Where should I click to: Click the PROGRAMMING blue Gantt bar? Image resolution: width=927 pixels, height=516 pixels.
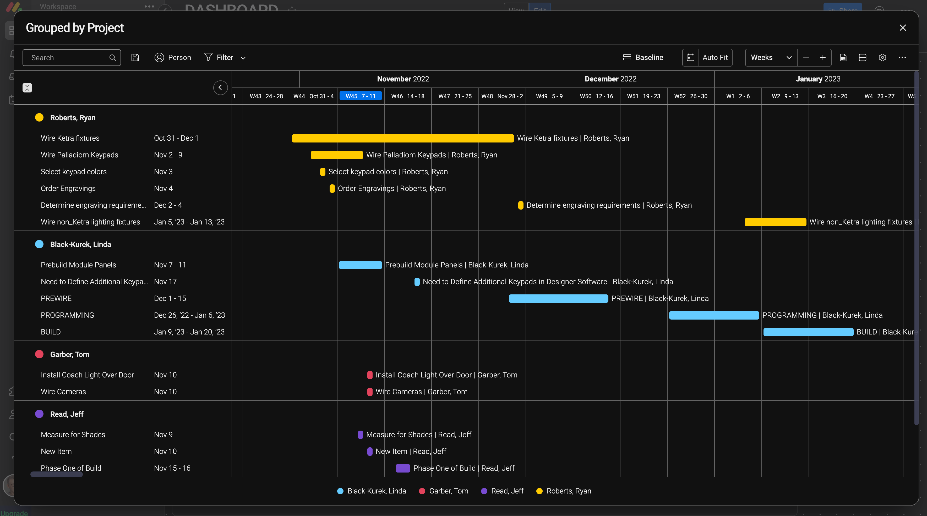click(714, 316)
